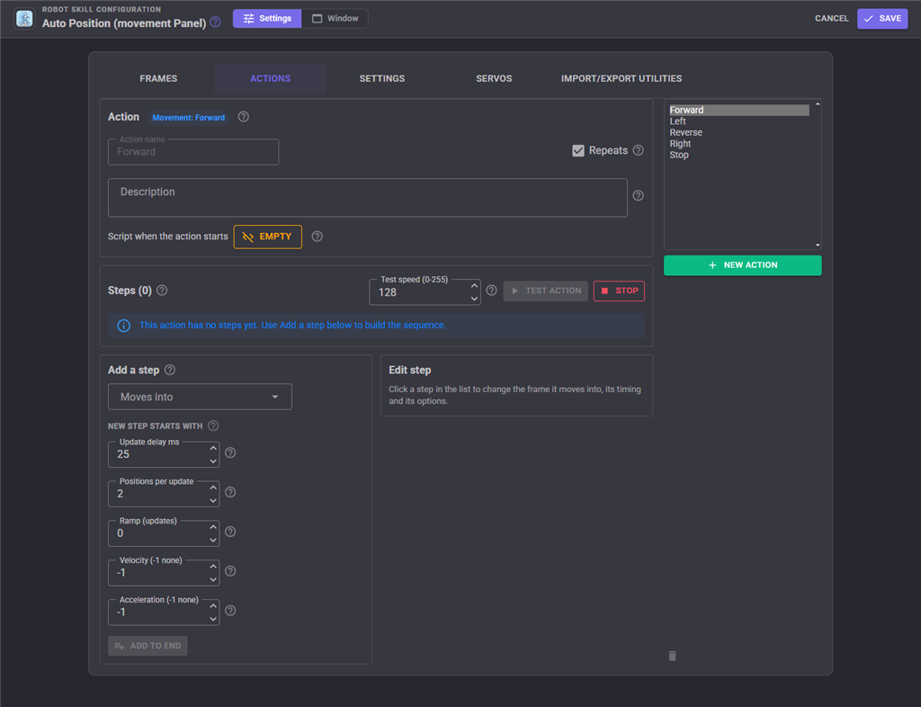
Task: Go to the Servos tab
Action: pyautogui.click(x=494, y=78)
